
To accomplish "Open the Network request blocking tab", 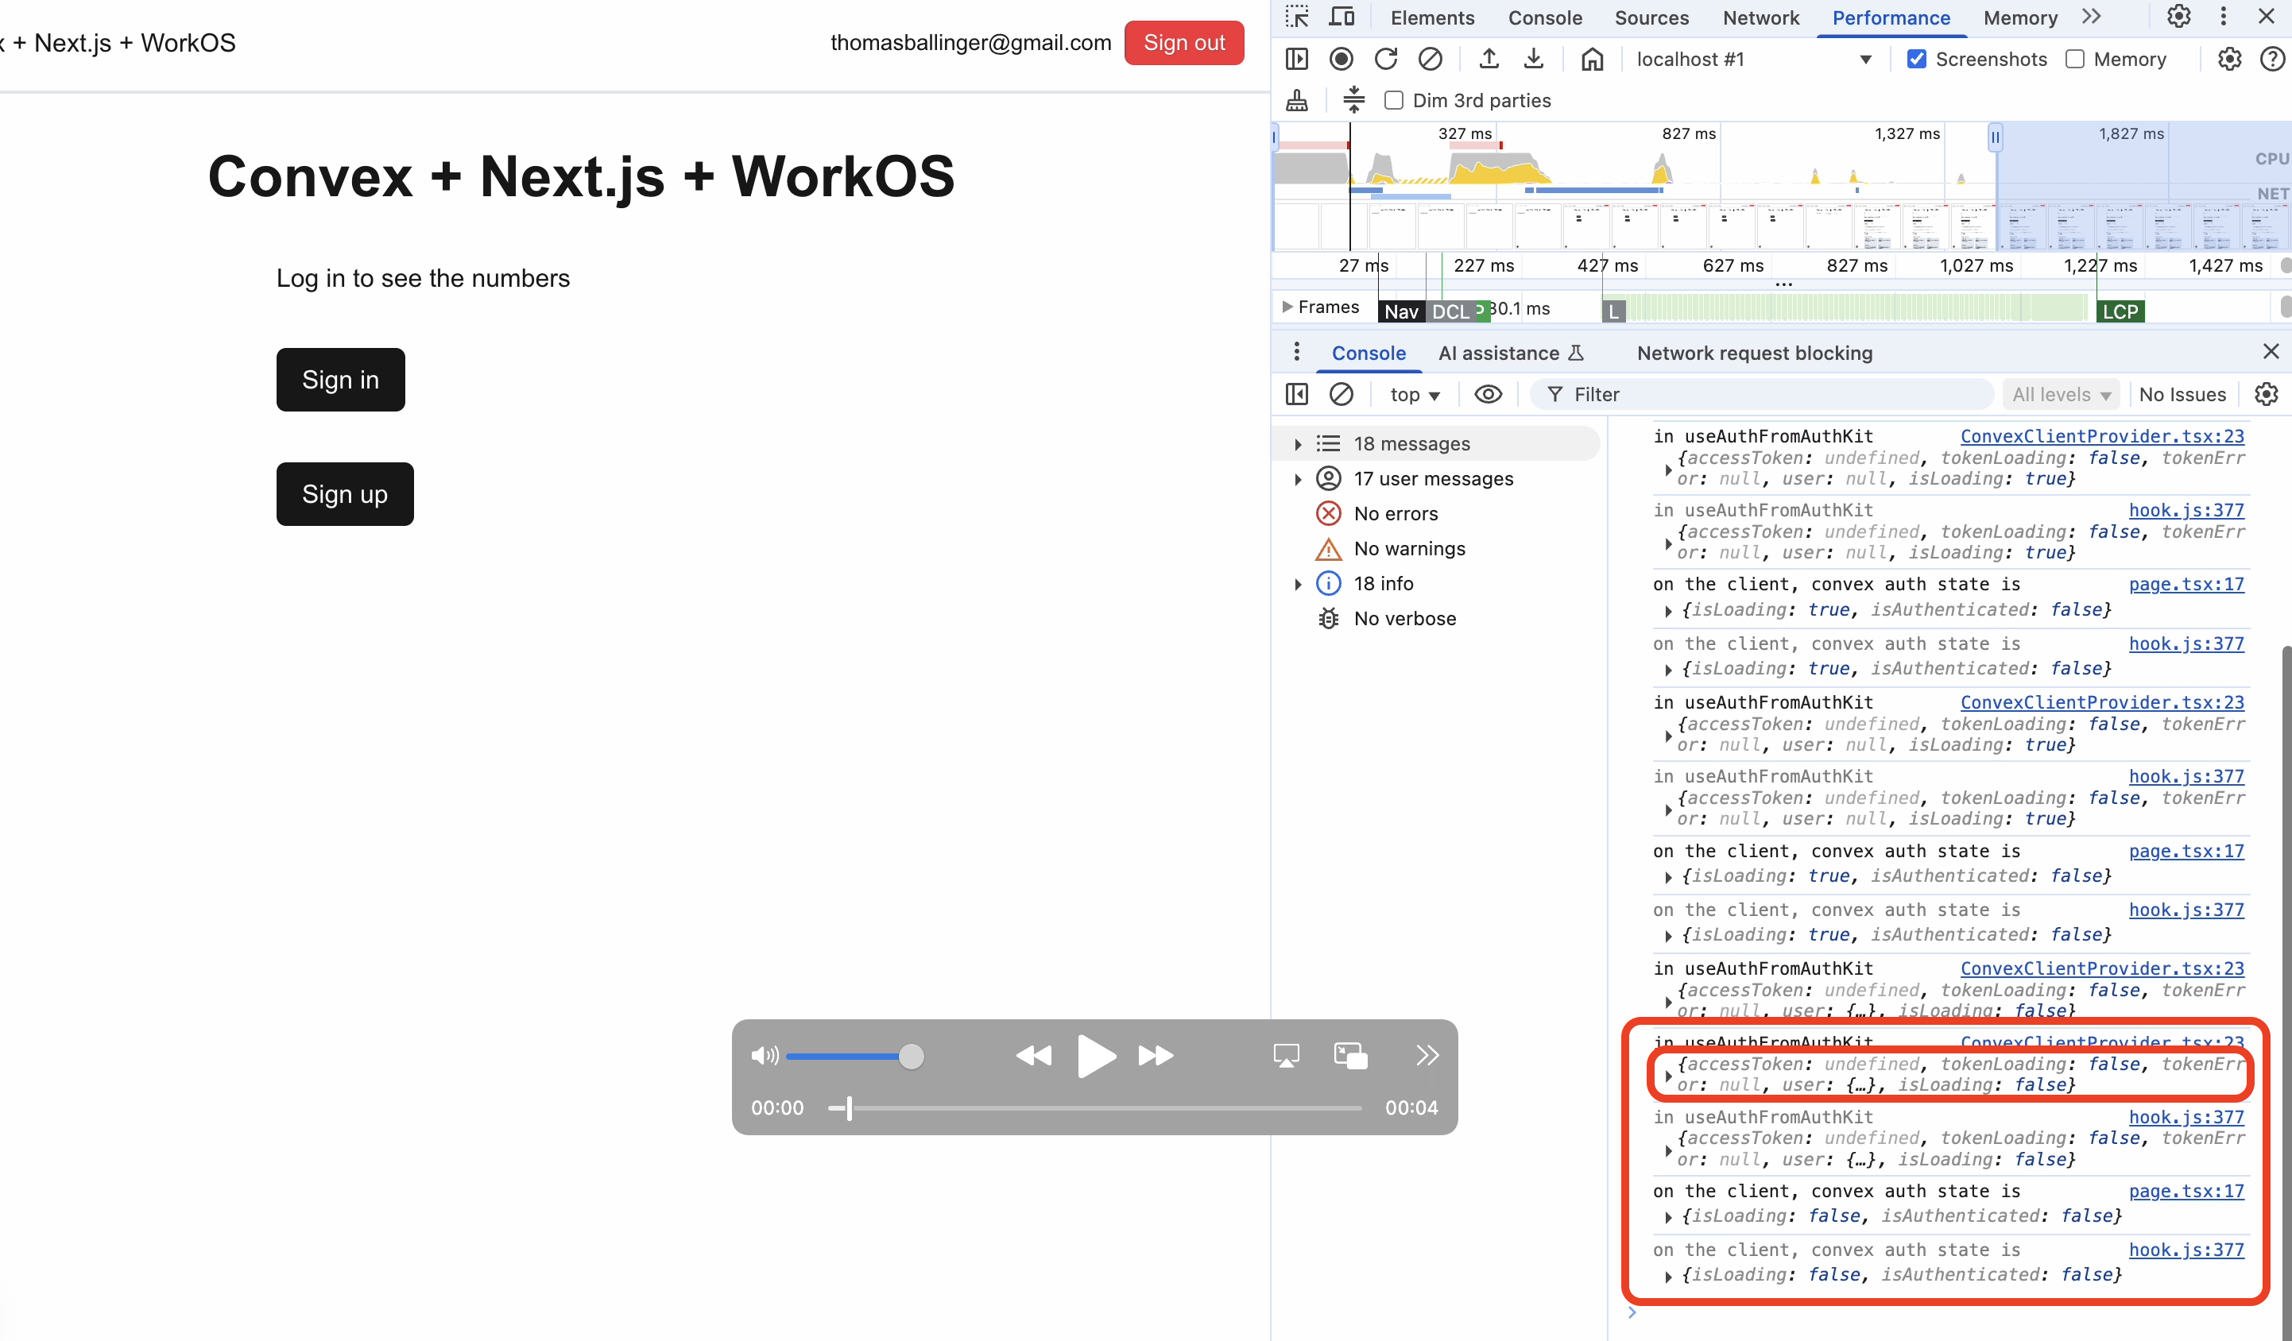I will [x=1755, y=353].
